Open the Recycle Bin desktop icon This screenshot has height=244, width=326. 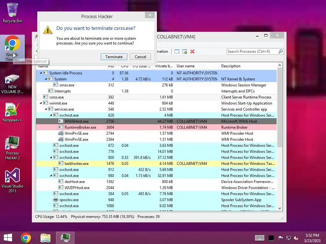[x=12, y=12]
